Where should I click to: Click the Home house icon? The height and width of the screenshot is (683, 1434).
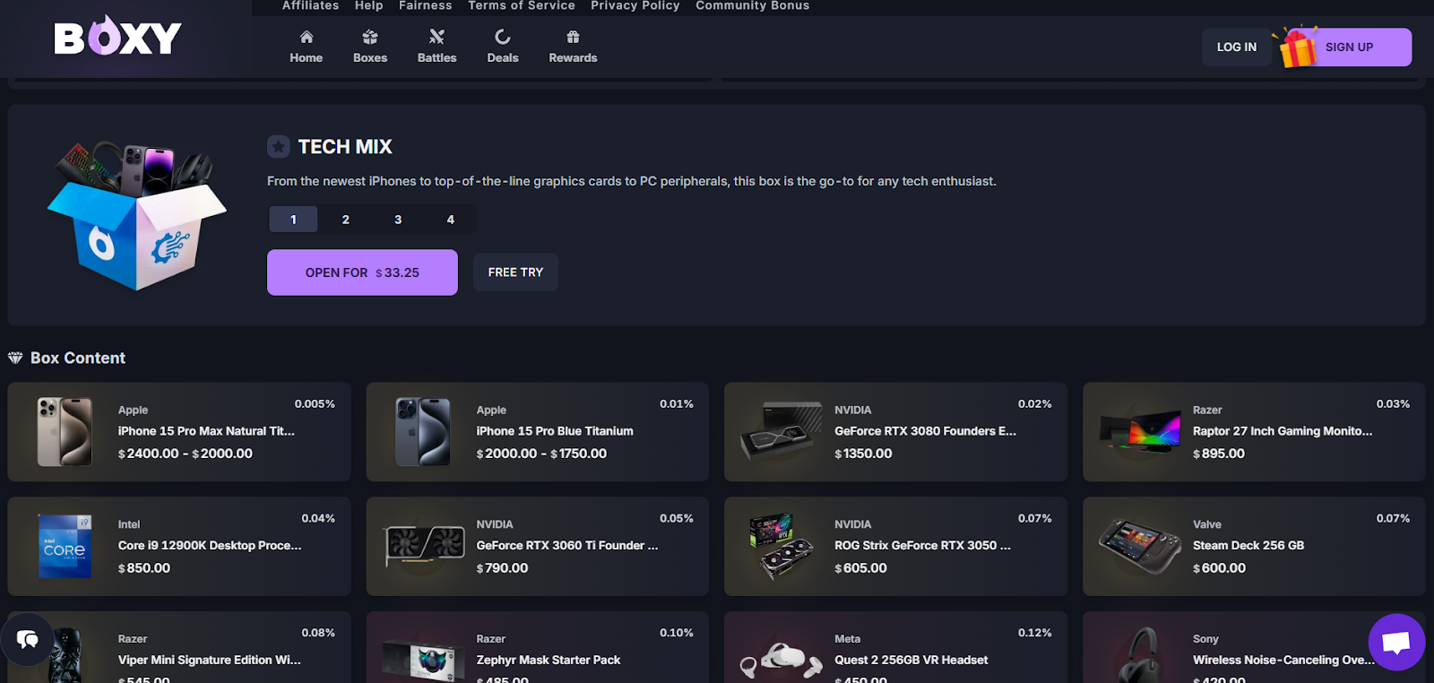point(307,37)
